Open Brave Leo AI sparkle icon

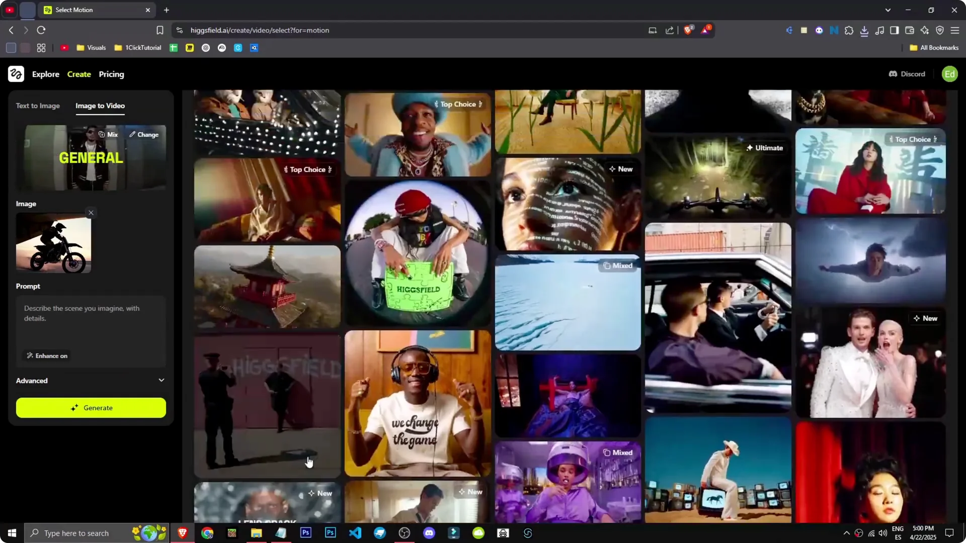pos(925,30)
